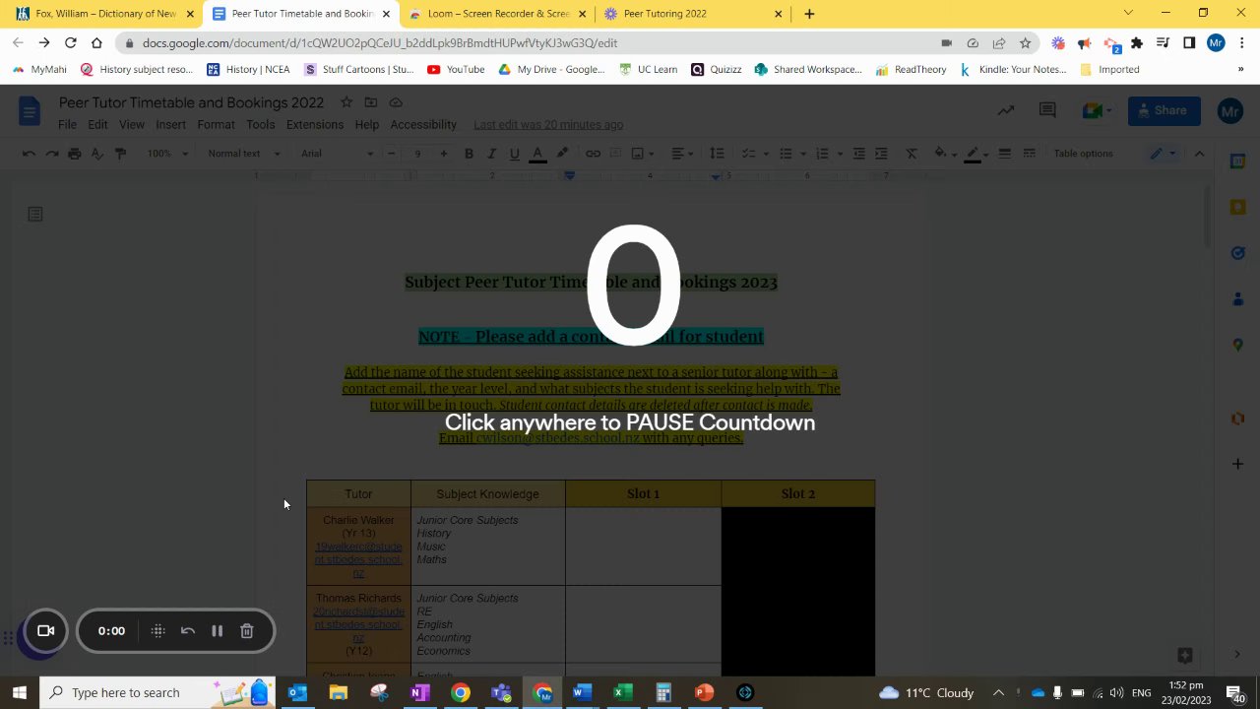
Task: Click the numbered list icon
Action: [822, 154]
